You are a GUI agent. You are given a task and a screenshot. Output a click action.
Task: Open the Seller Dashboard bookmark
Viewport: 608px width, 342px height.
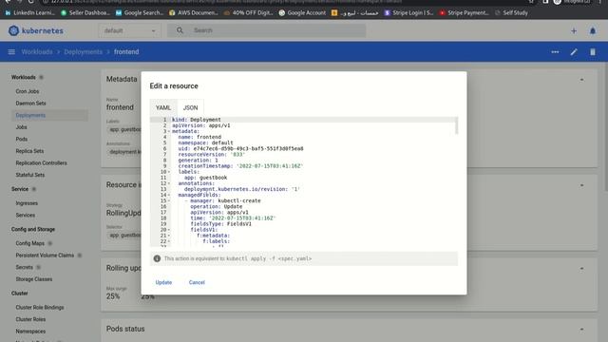point(85,12)
